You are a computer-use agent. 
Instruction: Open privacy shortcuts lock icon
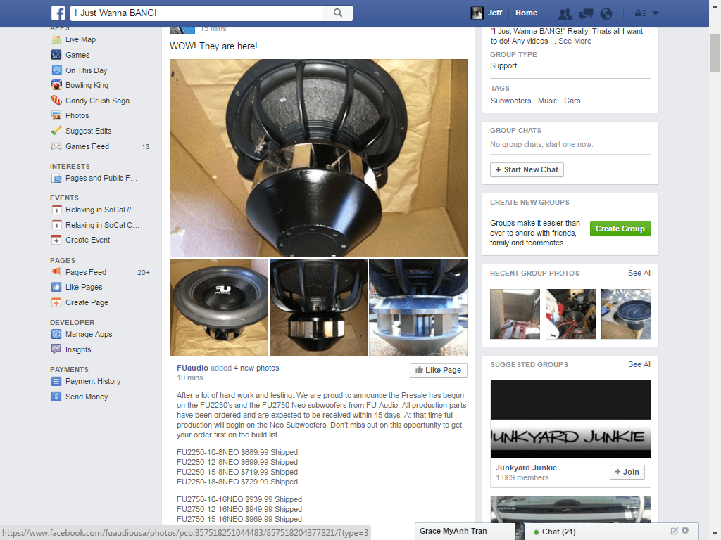pyautogui.click(x=640, y=13)
